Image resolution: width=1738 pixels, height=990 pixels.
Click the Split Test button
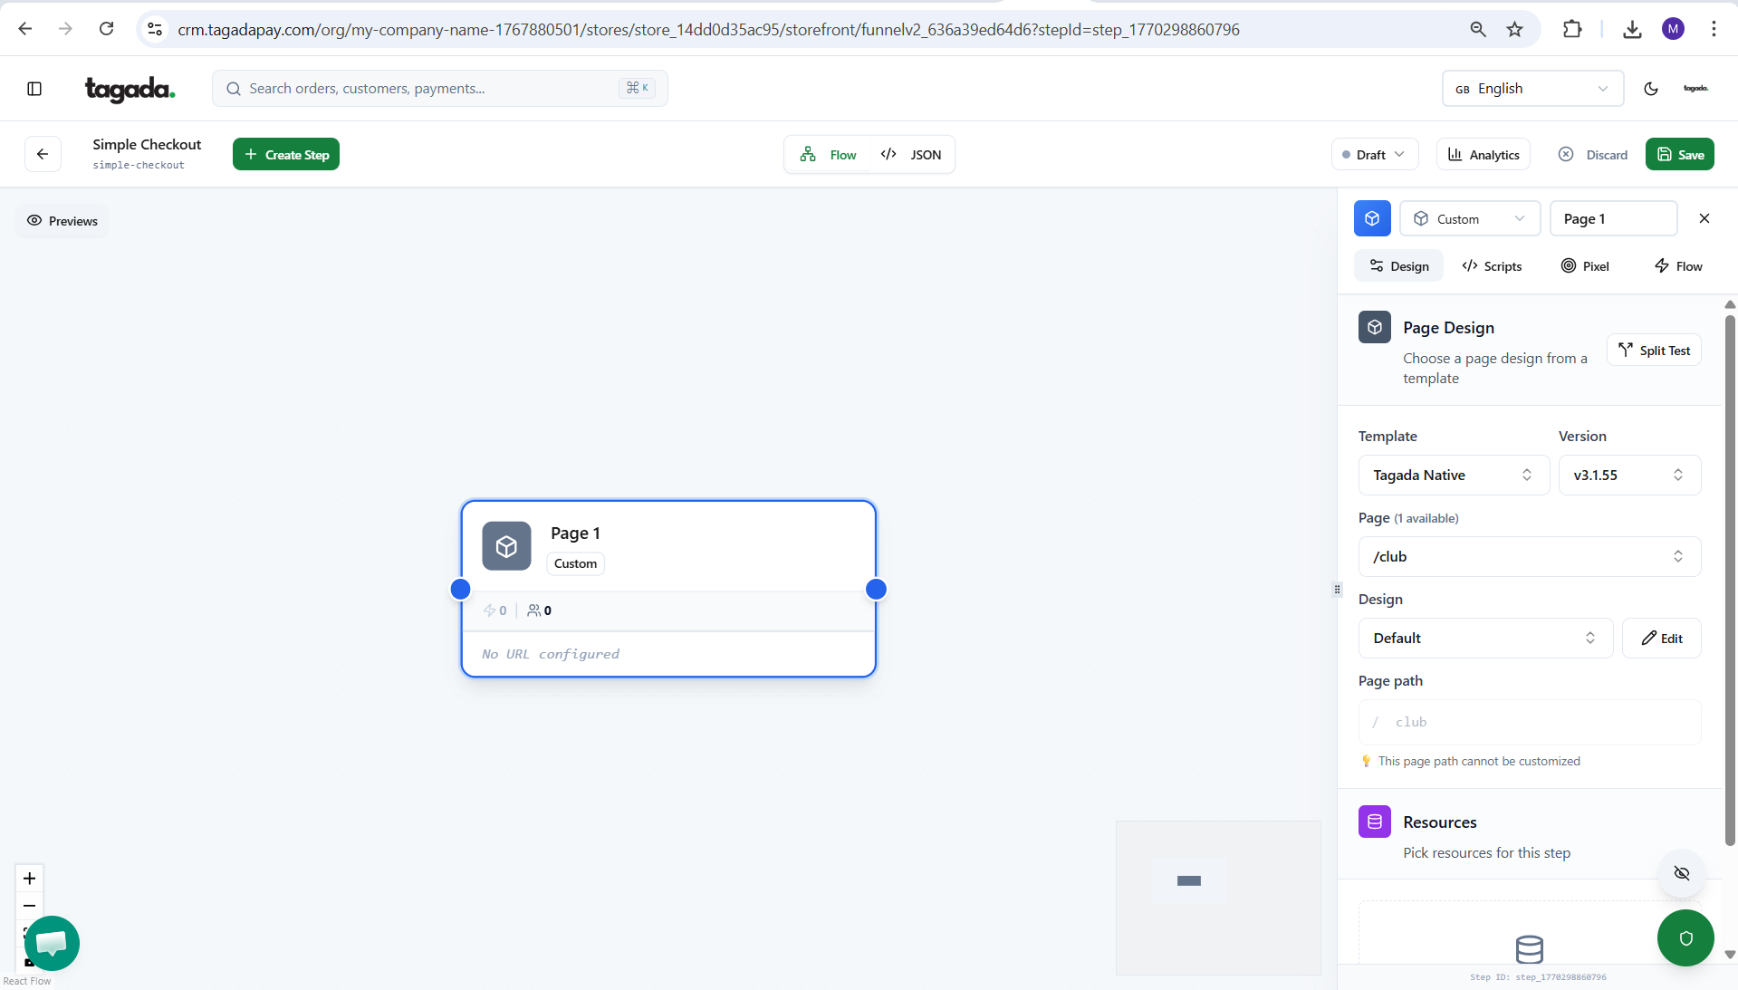point(1654,351)
